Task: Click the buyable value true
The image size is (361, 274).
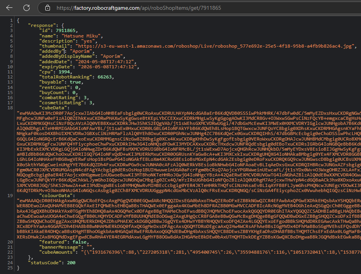Action: coord(75,82)
